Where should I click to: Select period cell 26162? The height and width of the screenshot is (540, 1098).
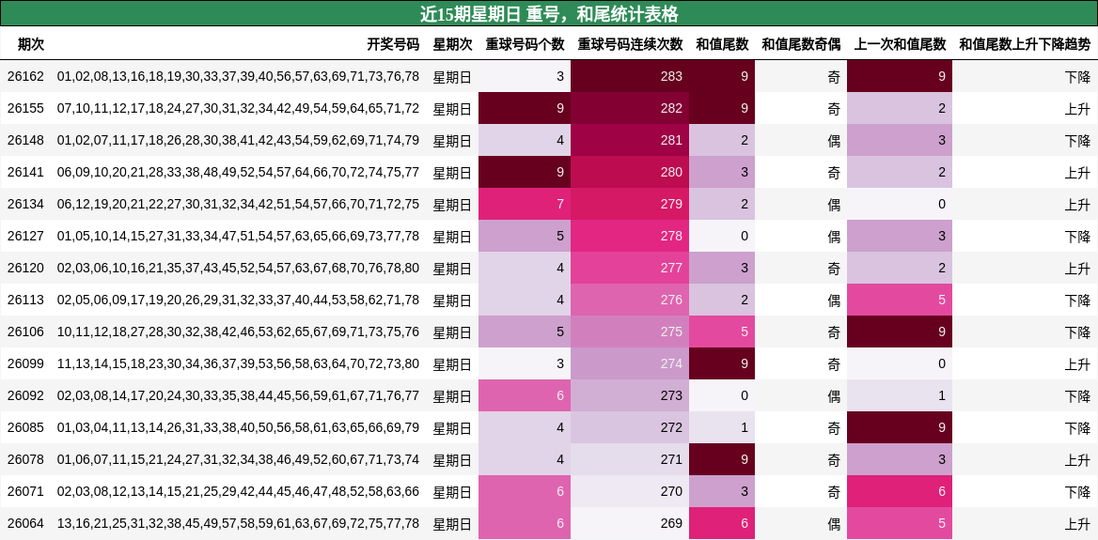26,76
